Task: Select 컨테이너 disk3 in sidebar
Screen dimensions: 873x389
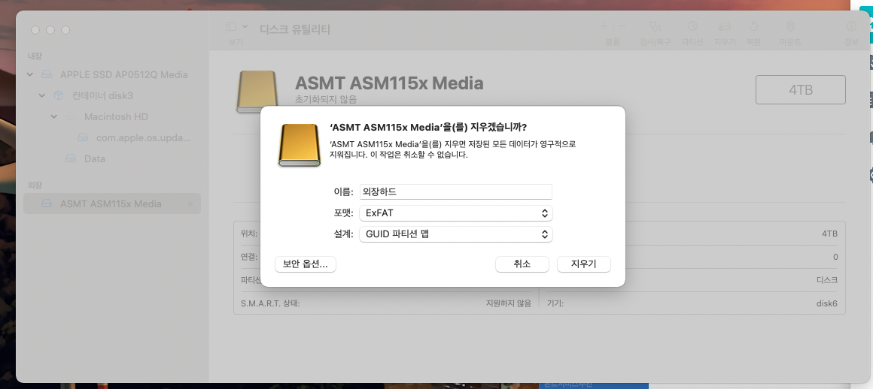Action: pyautogui.click(x=102, y=95)
